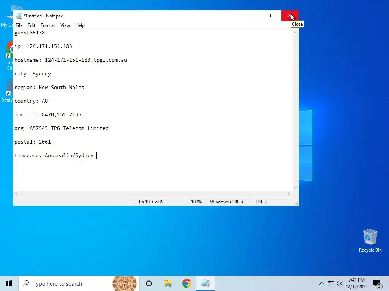Click the loc: -33.8470,151.2135 line

click(47, 114)
